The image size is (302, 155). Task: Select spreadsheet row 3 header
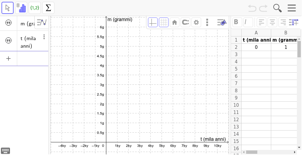click(x=236, y=54)
